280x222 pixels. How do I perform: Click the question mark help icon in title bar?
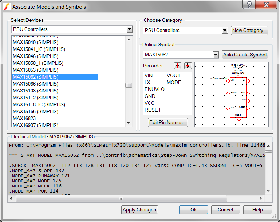(x=249, y=4)
